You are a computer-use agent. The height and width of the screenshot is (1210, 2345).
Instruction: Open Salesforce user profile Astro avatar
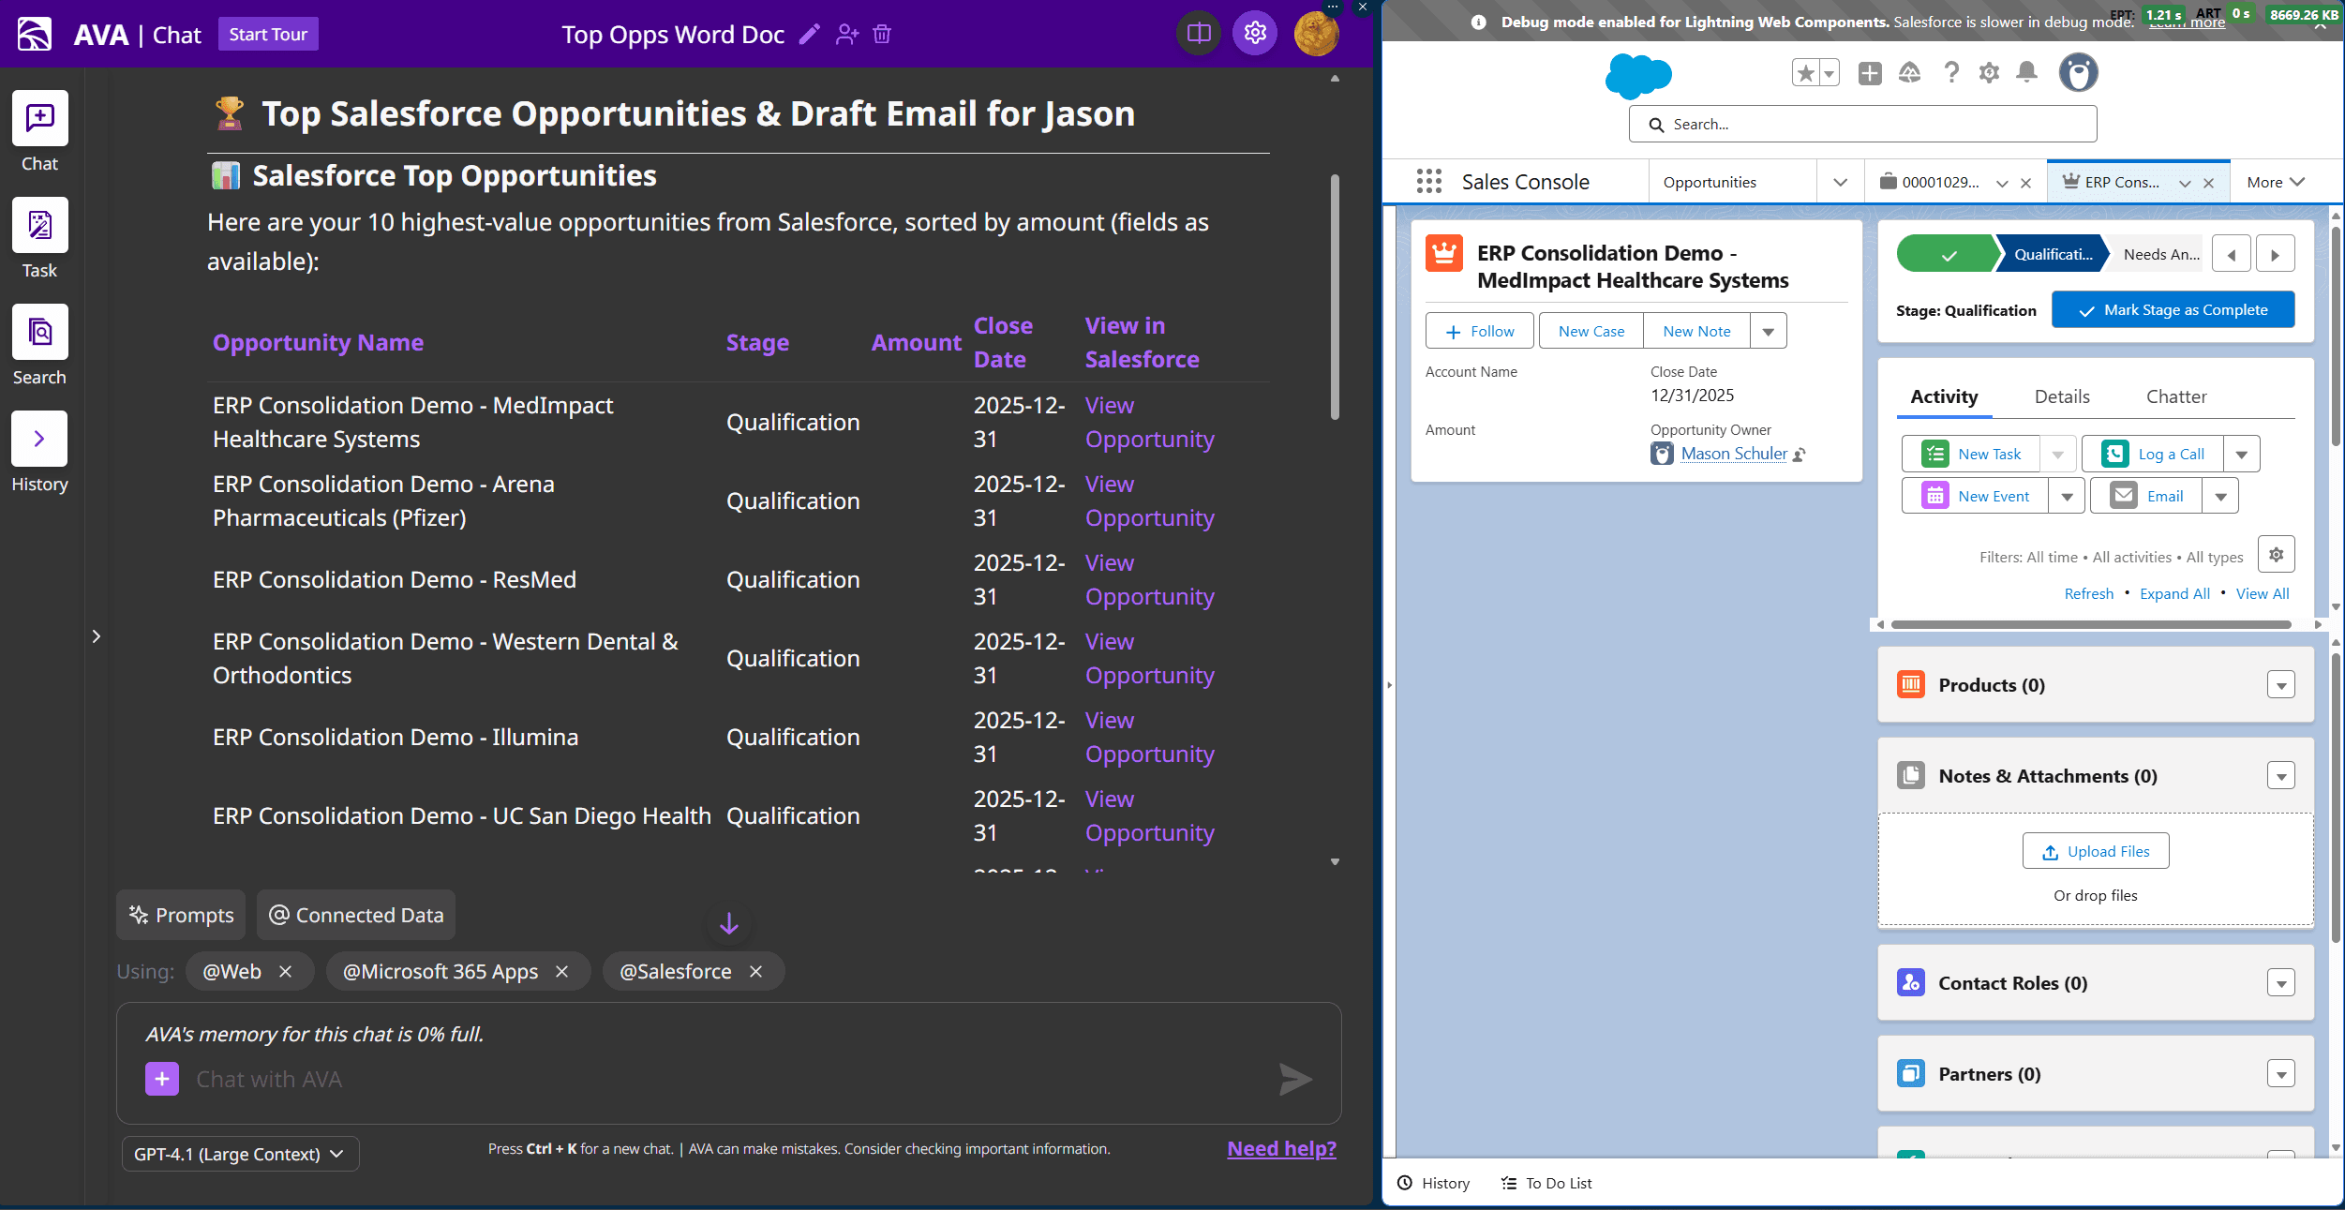click(x=2078, y=72)
